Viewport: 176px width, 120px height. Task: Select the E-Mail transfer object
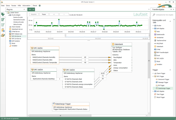pyautogui.click(x=157, y=49)
